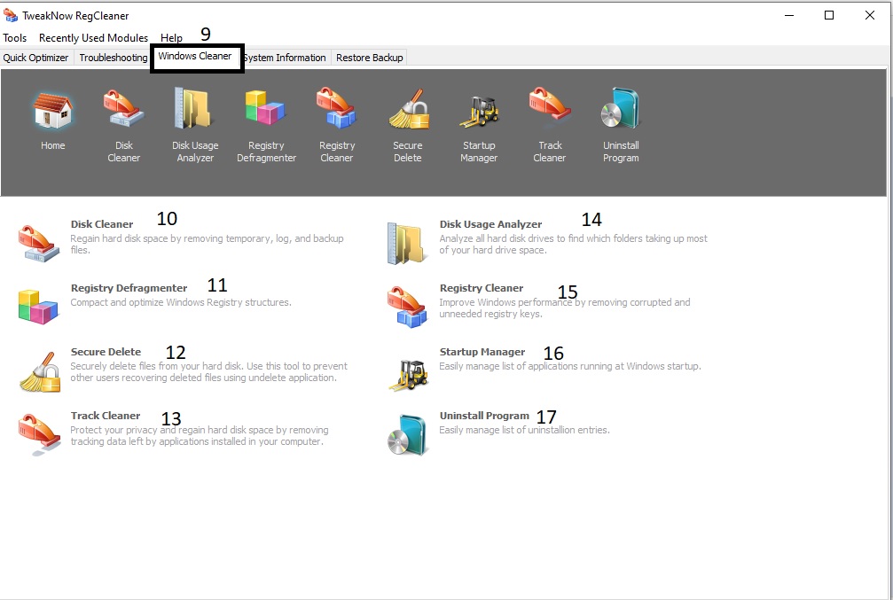Open Disk Cleaner from the gray toolbar
Screen dimensions: 893x600
123,108
